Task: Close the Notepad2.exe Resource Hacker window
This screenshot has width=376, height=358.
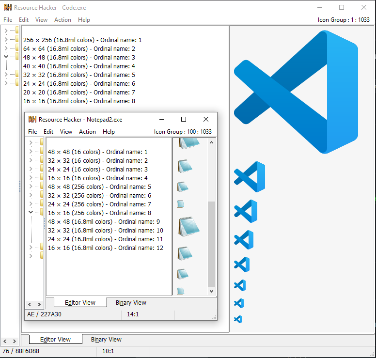Action: 206,119
